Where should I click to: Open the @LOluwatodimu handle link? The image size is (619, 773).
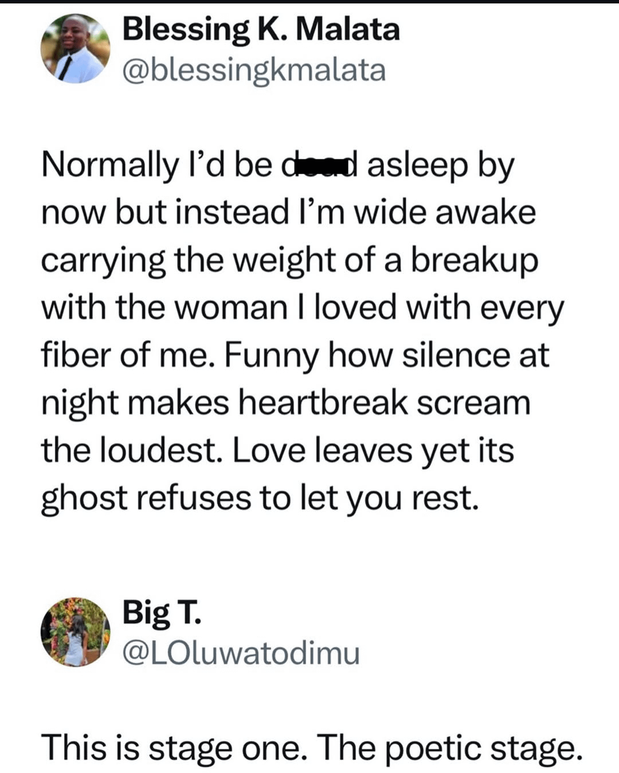(241, 653)
